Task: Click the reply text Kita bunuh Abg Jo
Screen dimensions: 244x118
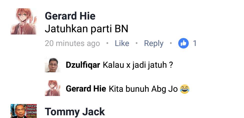Action: [x=143, y=89]
